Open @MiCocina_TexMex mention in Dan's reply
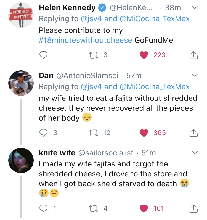 point(155,87)
